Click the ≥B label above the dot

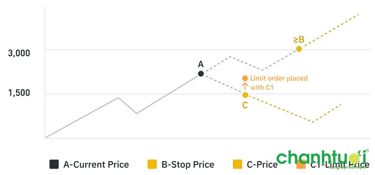(x=299, y=40)
